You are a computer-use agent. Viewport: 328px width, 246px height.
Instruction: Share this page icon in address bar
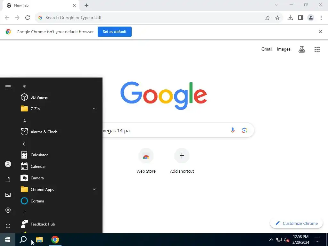coord(267,18)
